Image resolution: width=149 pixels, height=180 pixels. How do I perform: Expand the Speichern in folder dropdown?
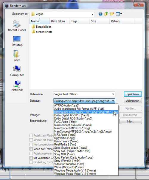tap(92, 14)
